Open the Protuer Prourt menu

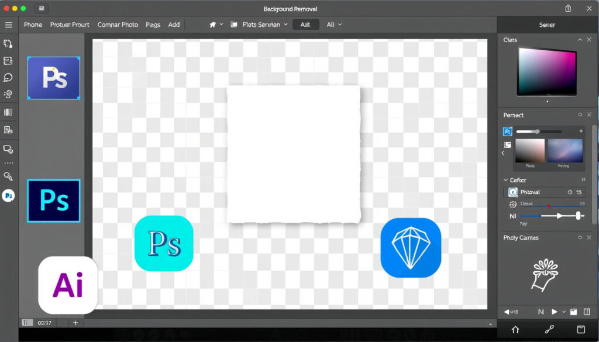click(x=70, y=25)
